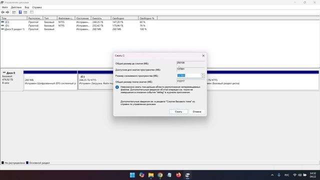Open Google Chrome from the taskbar

click(160, 175)
